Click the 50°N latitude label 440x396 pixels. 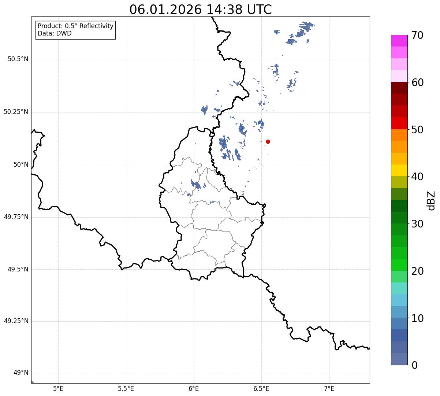click(21, 164)
